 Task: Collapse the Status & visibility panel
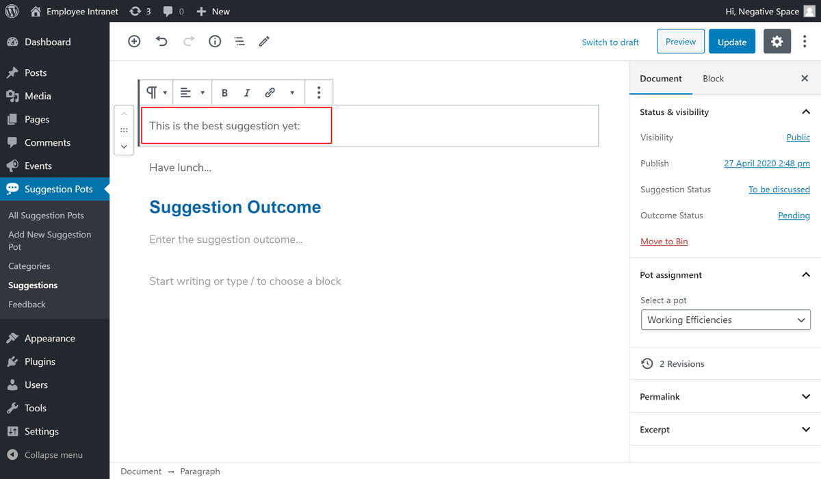click(805, 112)
